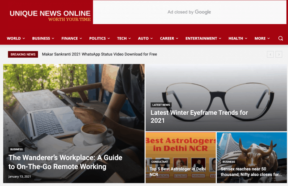Open the search magnifier icon

(280, 38)
